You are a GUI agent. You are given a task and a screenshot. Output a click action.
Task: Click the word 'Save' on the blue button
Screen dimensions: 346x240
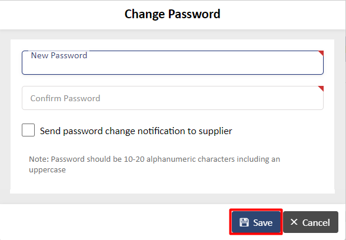[x=262, y=222]
